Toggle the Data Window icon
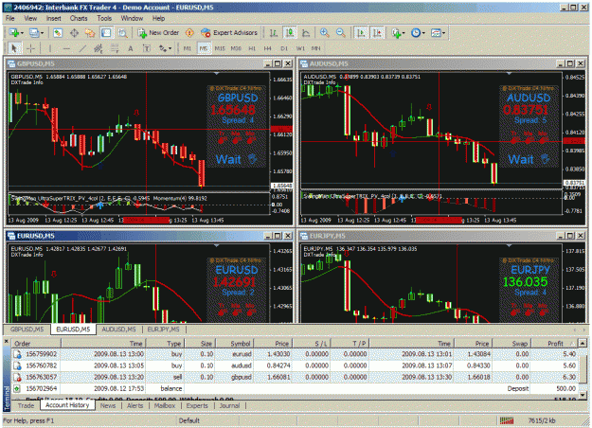This screenshot has width=592, height=428. pyautogui.click(x=74, y=33)
